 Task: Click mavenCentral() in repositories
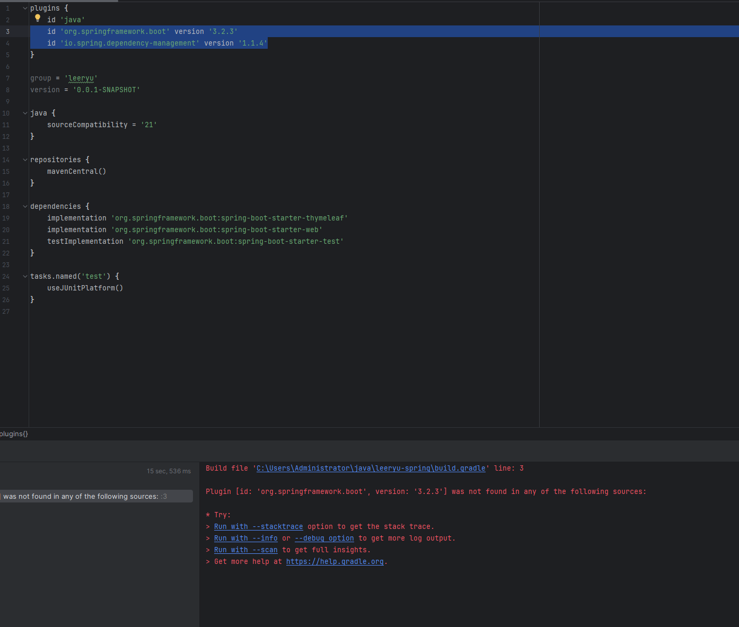point(77,172)
